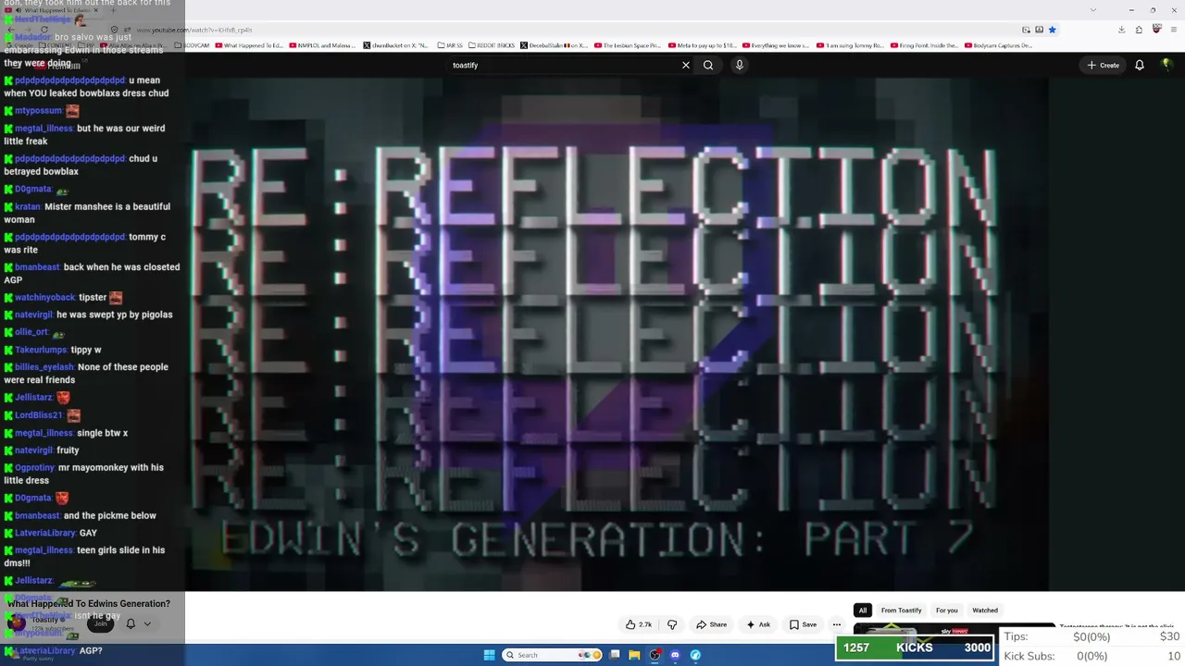Like the video with thumbs up
The image size is (1185, 666).
[x=639, y=624]
